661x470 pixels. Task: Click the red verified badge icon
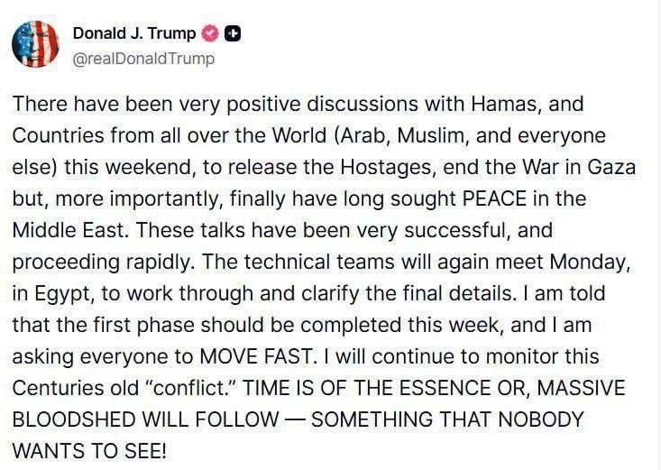coord(212,33)
